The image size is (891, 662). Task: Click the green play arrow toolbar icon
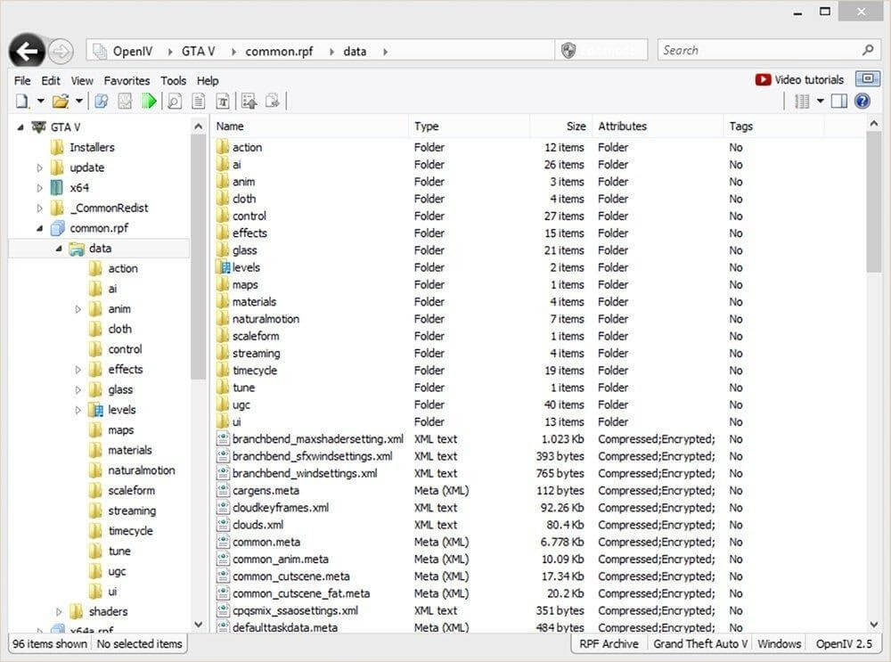(149, 102)
